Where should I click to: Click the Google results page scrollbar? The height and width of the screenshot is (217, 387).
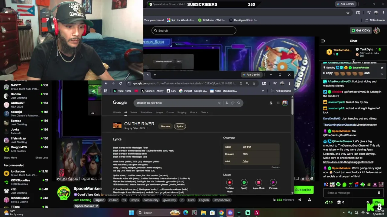point(292,107)
